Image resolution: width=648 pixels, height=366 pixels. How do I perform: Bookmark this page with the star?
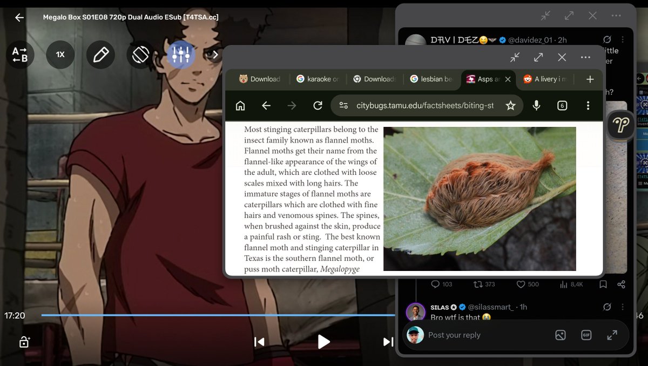(x=510, y=106)
